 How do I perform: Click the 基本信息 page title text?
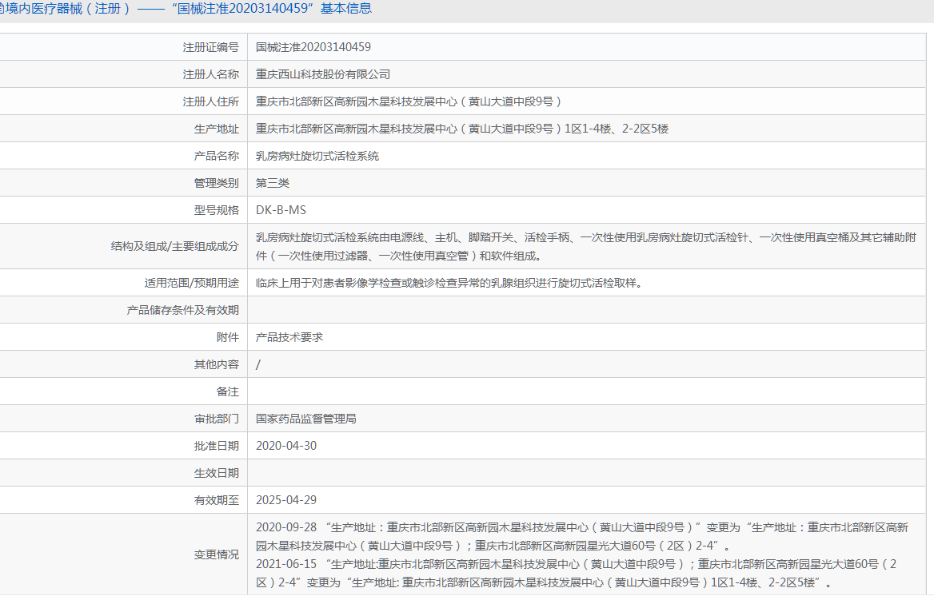(x=345, y=9)
